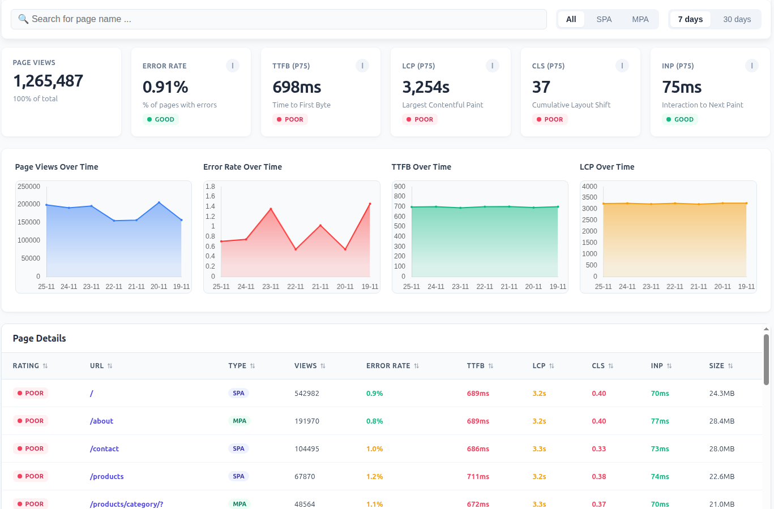The width and height of the screenshot is (774, 509).
Task: Enable the MPA page type filter
Action: (x=640, y=19)
